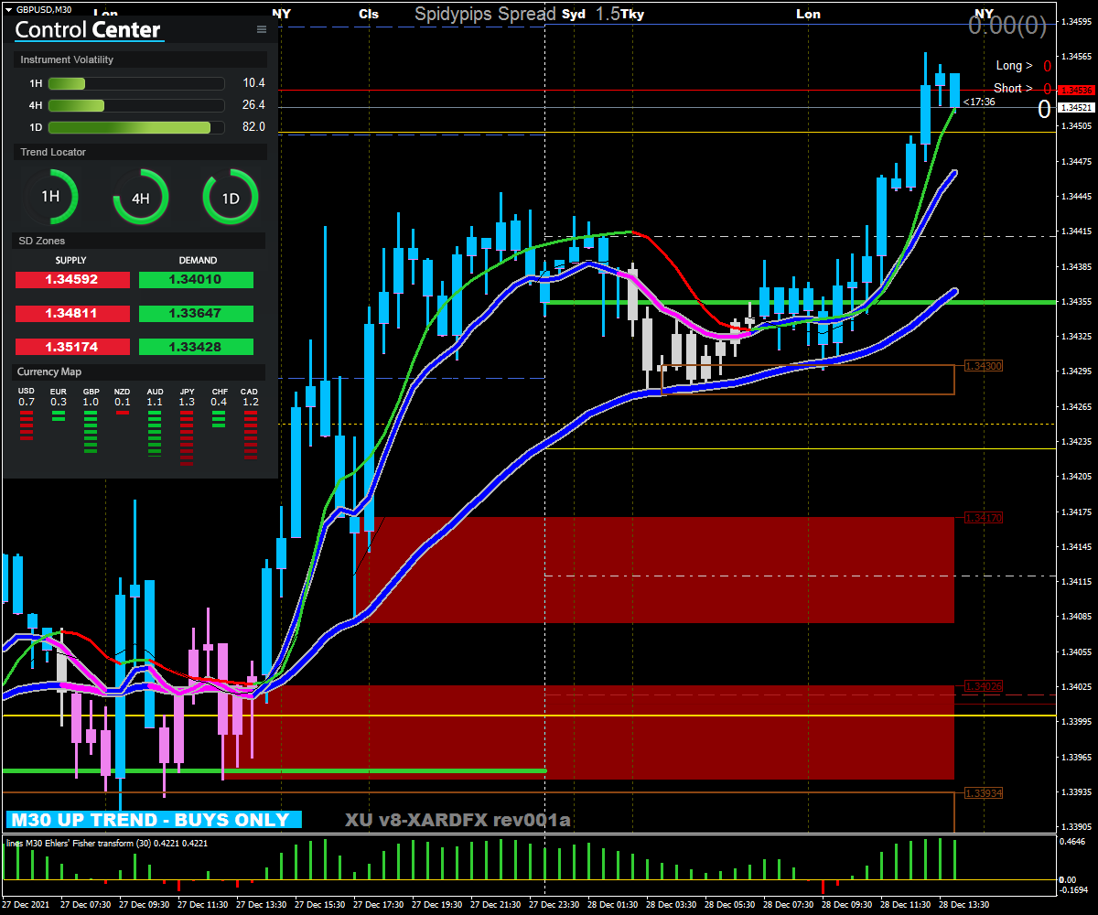Screen dimensions: 1098x915
Task: Select demand zone 1.33647
Action: click(x=196, y=314)
